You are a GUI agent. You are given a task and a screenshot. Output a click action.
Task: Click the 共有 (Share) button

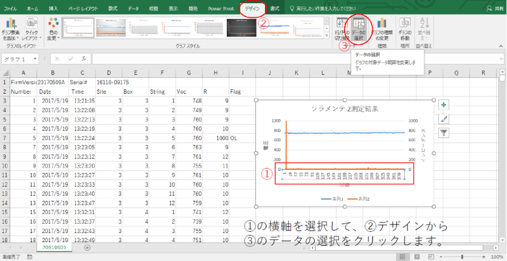pos(494,9)
